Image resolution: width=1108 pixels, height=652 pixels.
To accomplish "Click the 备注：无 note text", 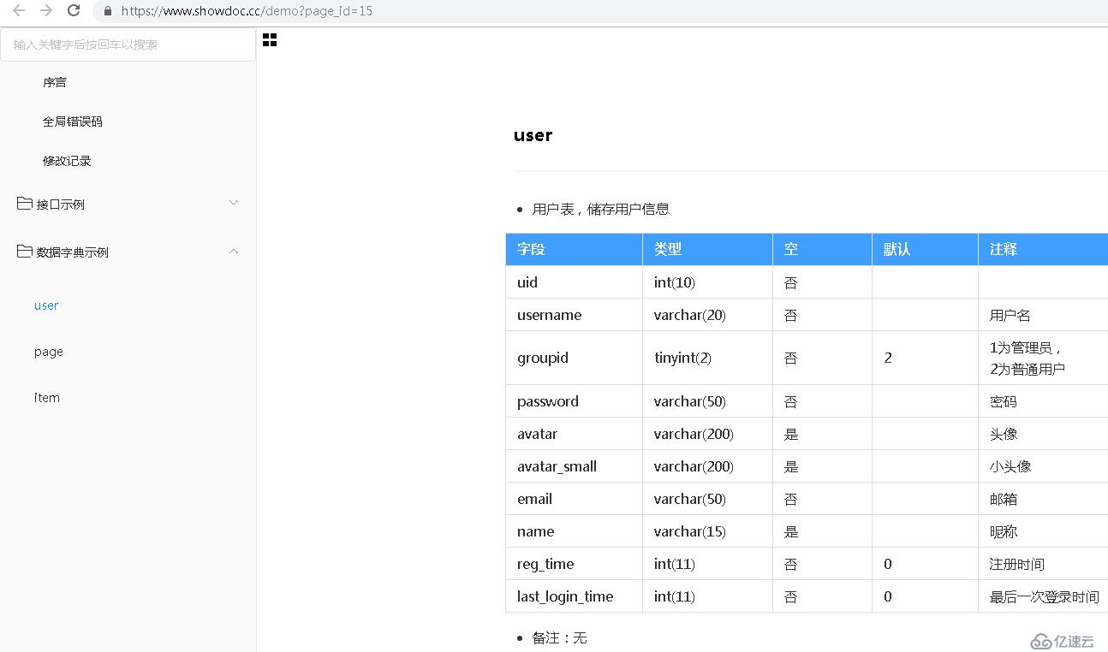I will 559,637.
